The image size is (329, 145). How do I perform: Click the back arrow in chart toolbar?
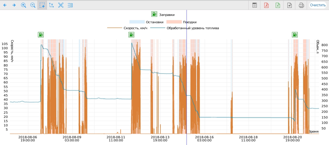[5, 5]
